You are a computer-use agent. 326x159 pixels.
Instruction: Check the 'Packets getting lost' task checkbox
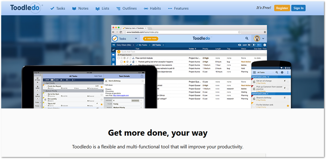click(x=121, y=62)
